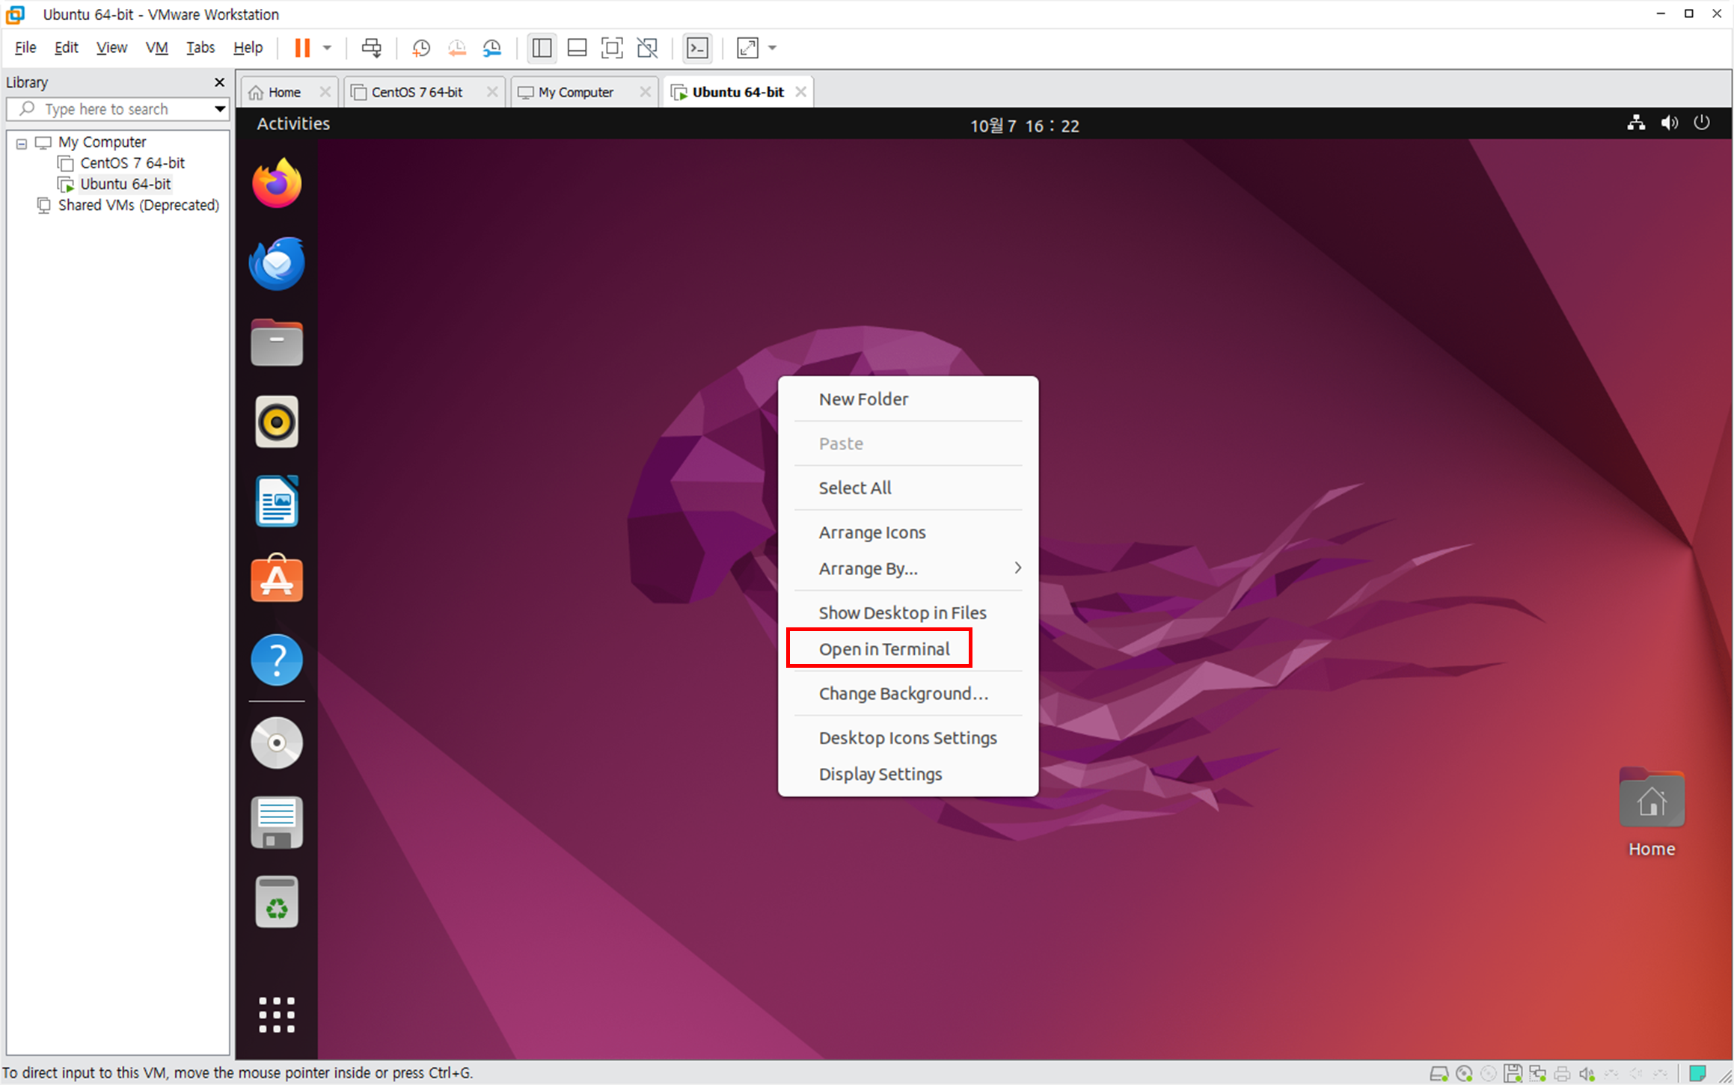Image resolution: width=1734 pixels, height=1085 pixels.
Task: Open the VM menu
Action: [156, 48]
